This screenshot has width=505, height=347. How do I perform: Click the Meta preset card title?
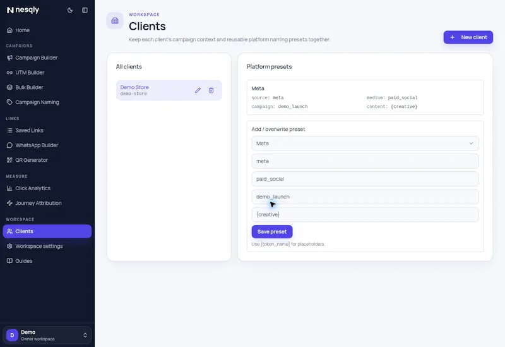tap(258, 88)
